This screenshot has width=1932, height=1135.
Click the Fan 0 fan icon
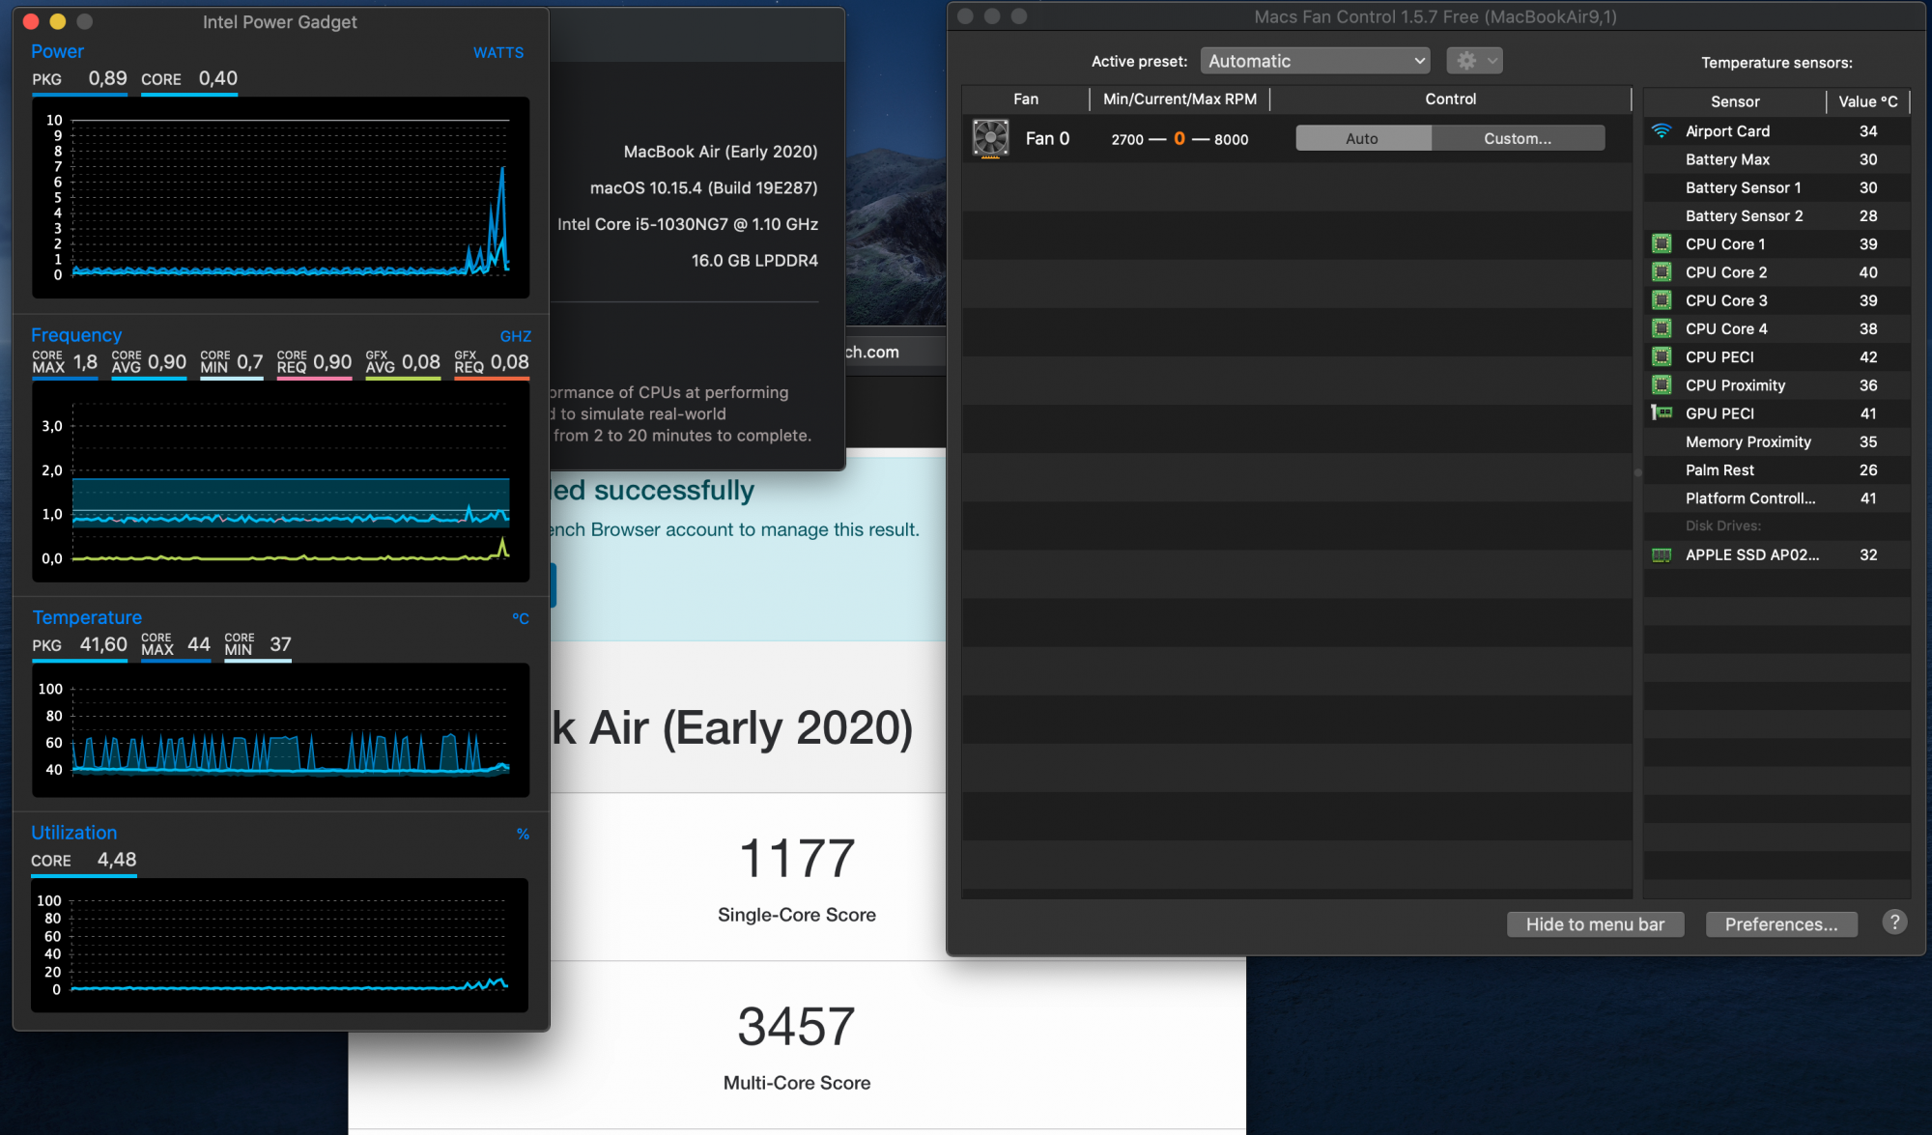[x=990, y=138]
